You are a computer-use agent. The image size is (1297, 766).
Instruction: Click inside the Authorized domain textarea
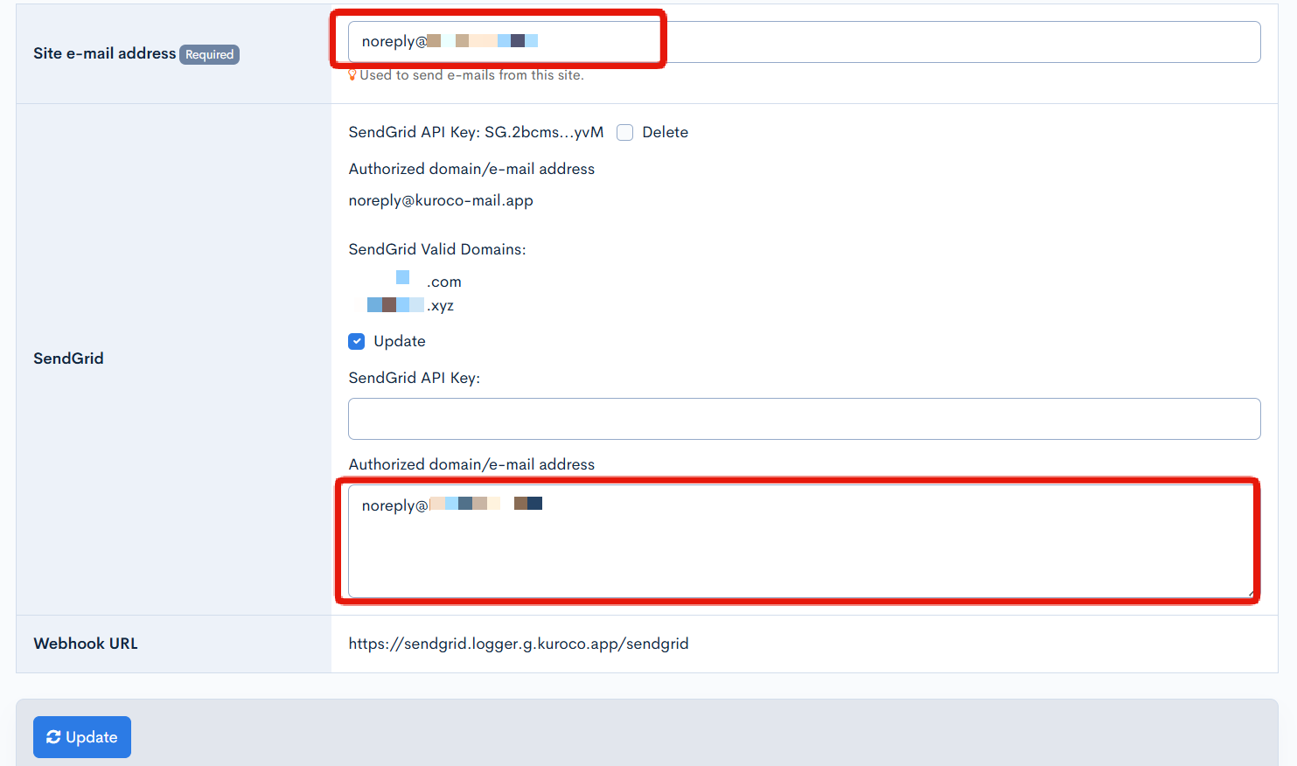804,551
